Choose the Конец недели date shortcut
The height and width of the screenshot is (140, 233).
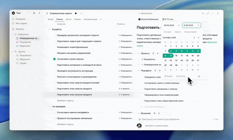pyautogui.click(x=190, y=32)
